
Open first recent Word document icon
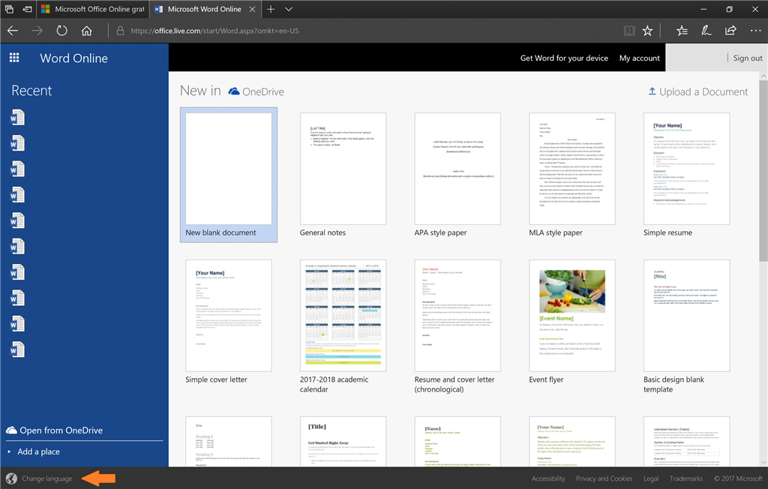[x=18, y=117]
